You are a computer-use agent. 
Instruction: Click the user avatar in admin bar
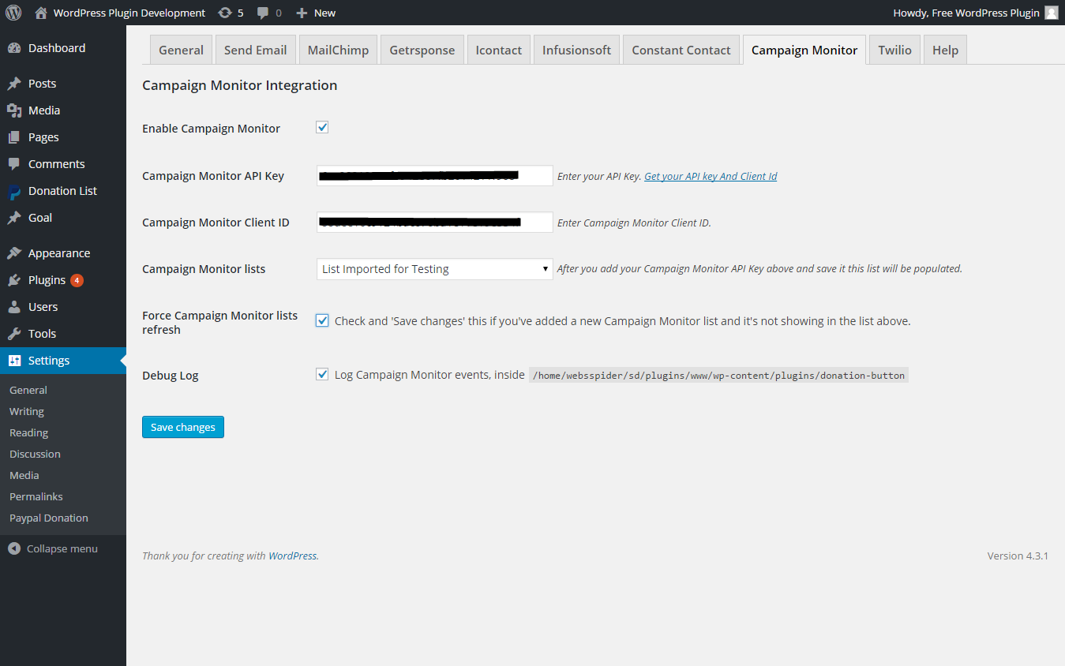[x=1051, y=13]
